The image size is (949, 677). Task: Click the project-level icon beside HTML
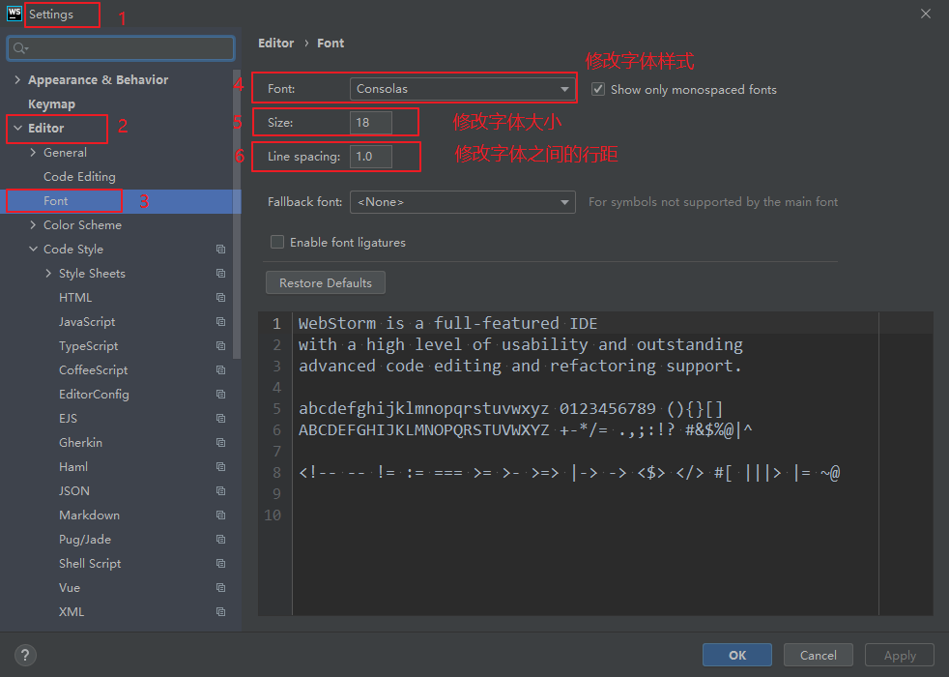(221, 297)
